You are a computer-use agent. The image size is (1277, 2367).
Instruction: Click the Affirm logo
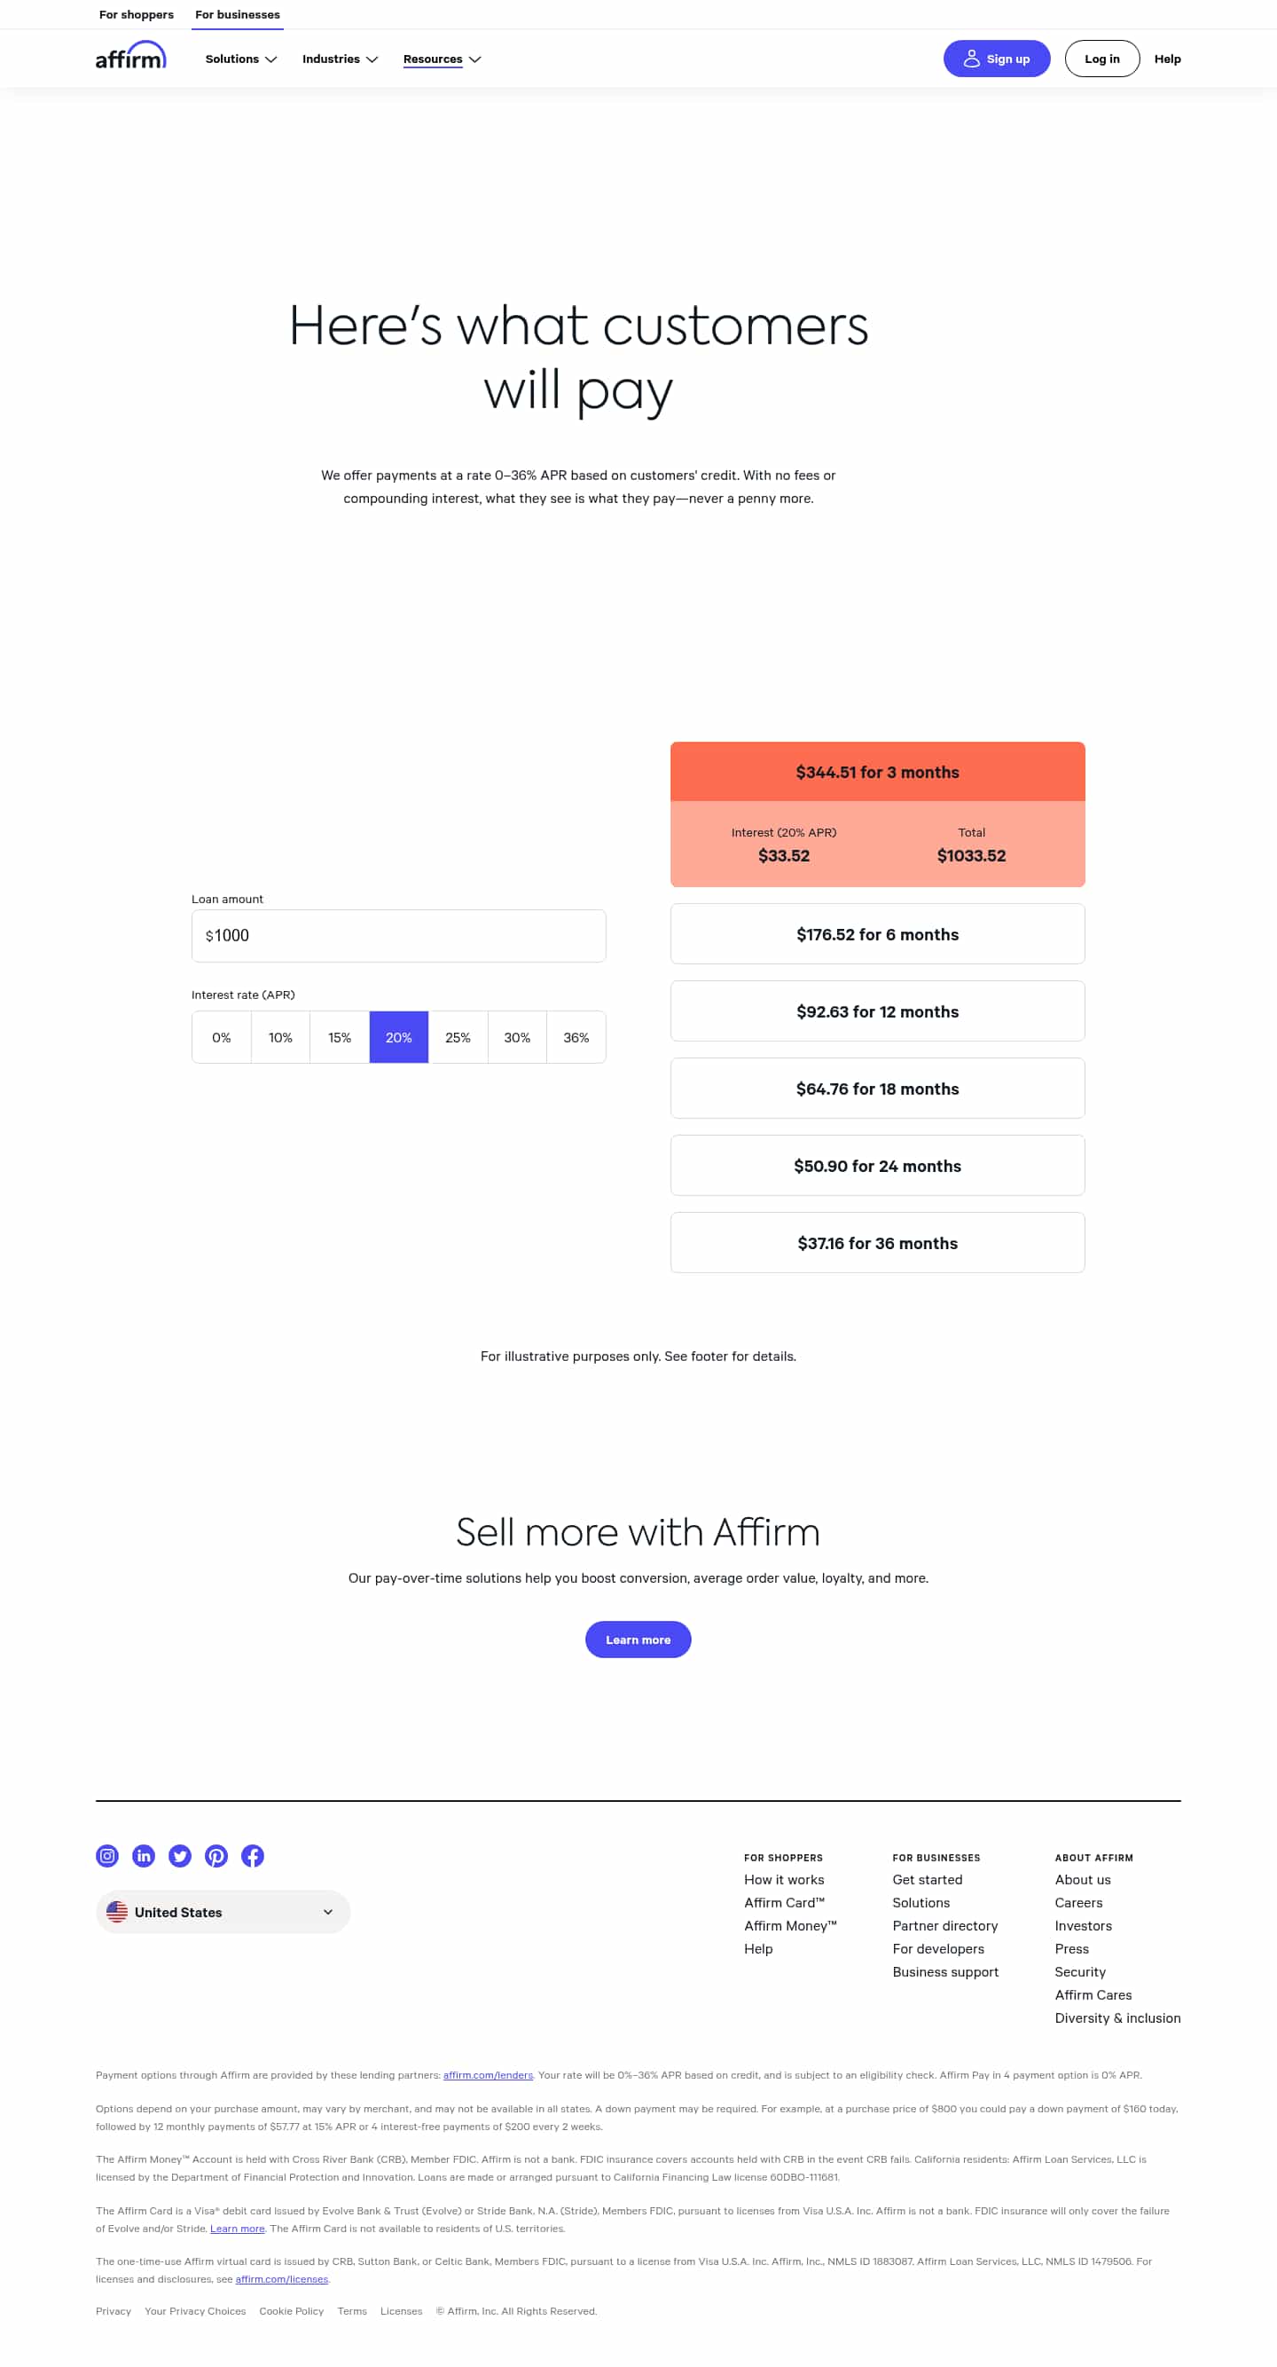(129, 55)
